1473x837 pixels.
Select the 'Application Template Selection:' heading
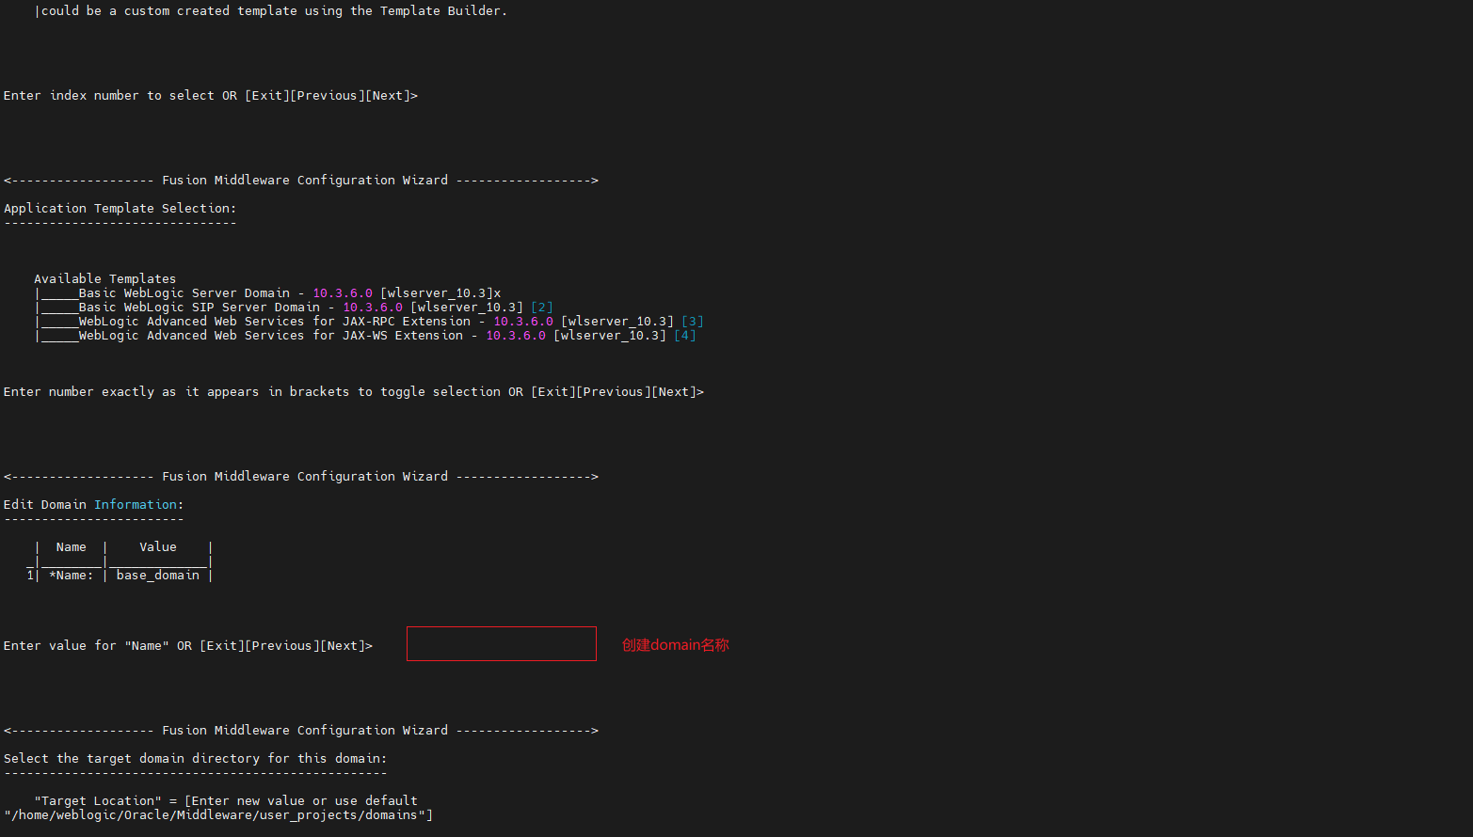pos(120,209)
